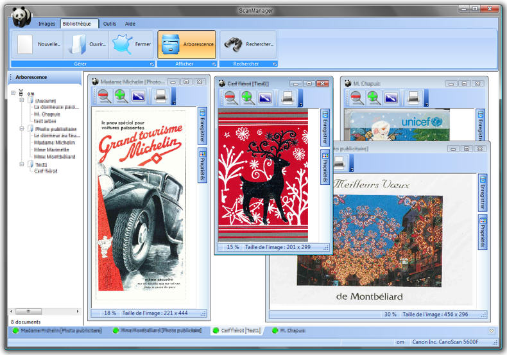507x355 pixels.
Task: Collapse the root 'om' node in tree
Action: coord(13,93)
